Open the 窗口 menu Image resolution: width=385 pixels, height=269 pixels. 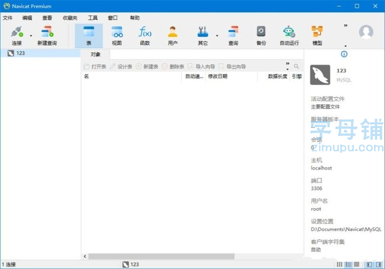pyautogui.click(x=113, y=18)
